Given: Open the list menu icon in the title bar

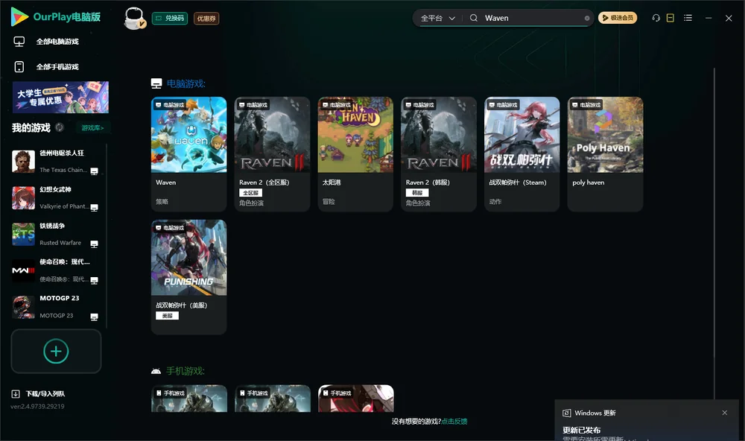Looking at the screenshot, I should pos(688,18).
